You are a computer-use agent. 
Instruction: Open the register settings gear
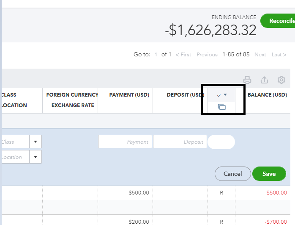coord(281,80)
